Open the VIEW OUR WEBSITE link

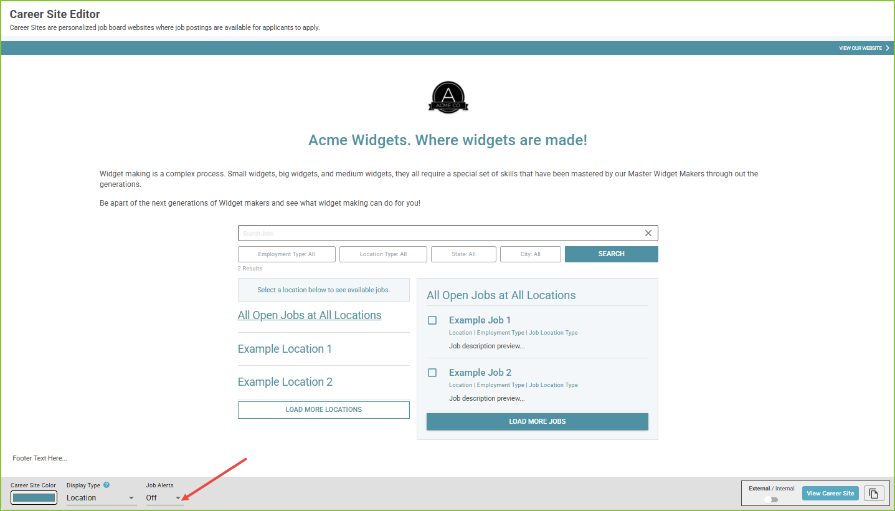click(x=860, y=48)
